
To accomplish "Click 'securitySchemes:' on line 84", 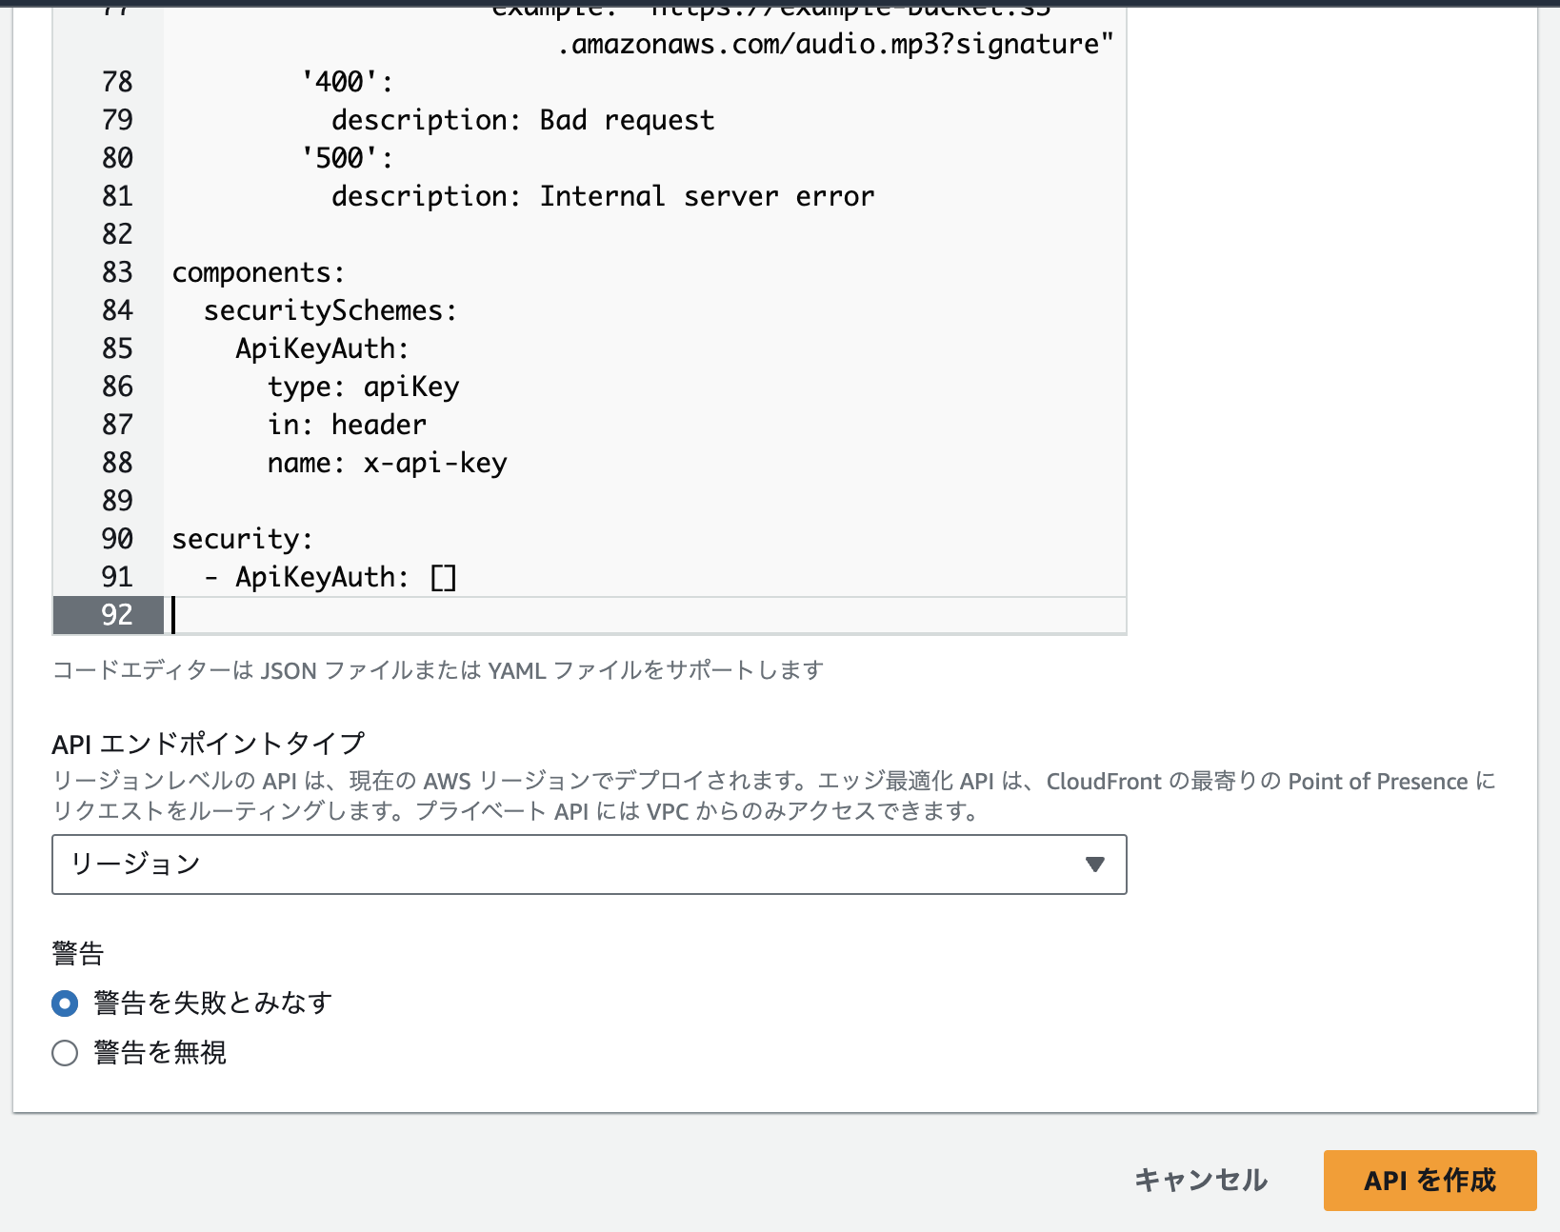I will [x=330, y=310].
